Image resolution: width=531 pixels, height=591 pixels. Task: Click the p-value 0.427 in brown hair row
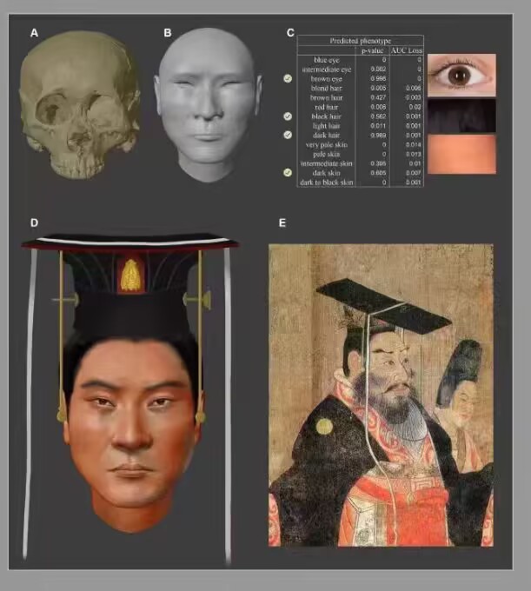[x=378, y=97]
